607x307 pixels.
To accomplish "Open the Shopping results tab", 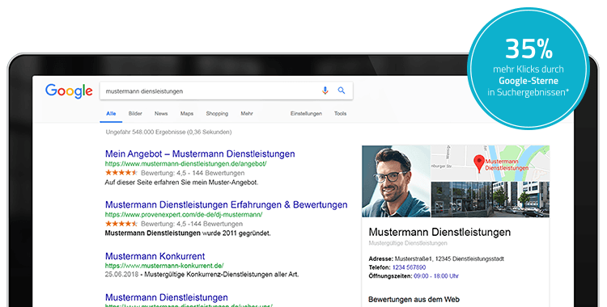I will point(217,114).
